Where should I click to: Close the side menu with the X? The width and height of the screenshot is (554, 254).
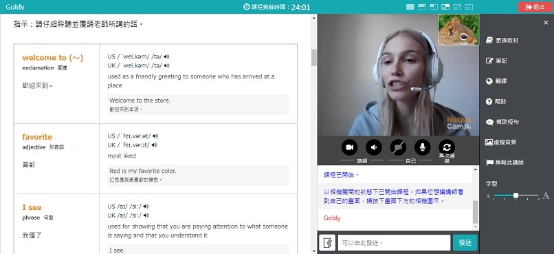pyautogui.click(x=546, y=23)
